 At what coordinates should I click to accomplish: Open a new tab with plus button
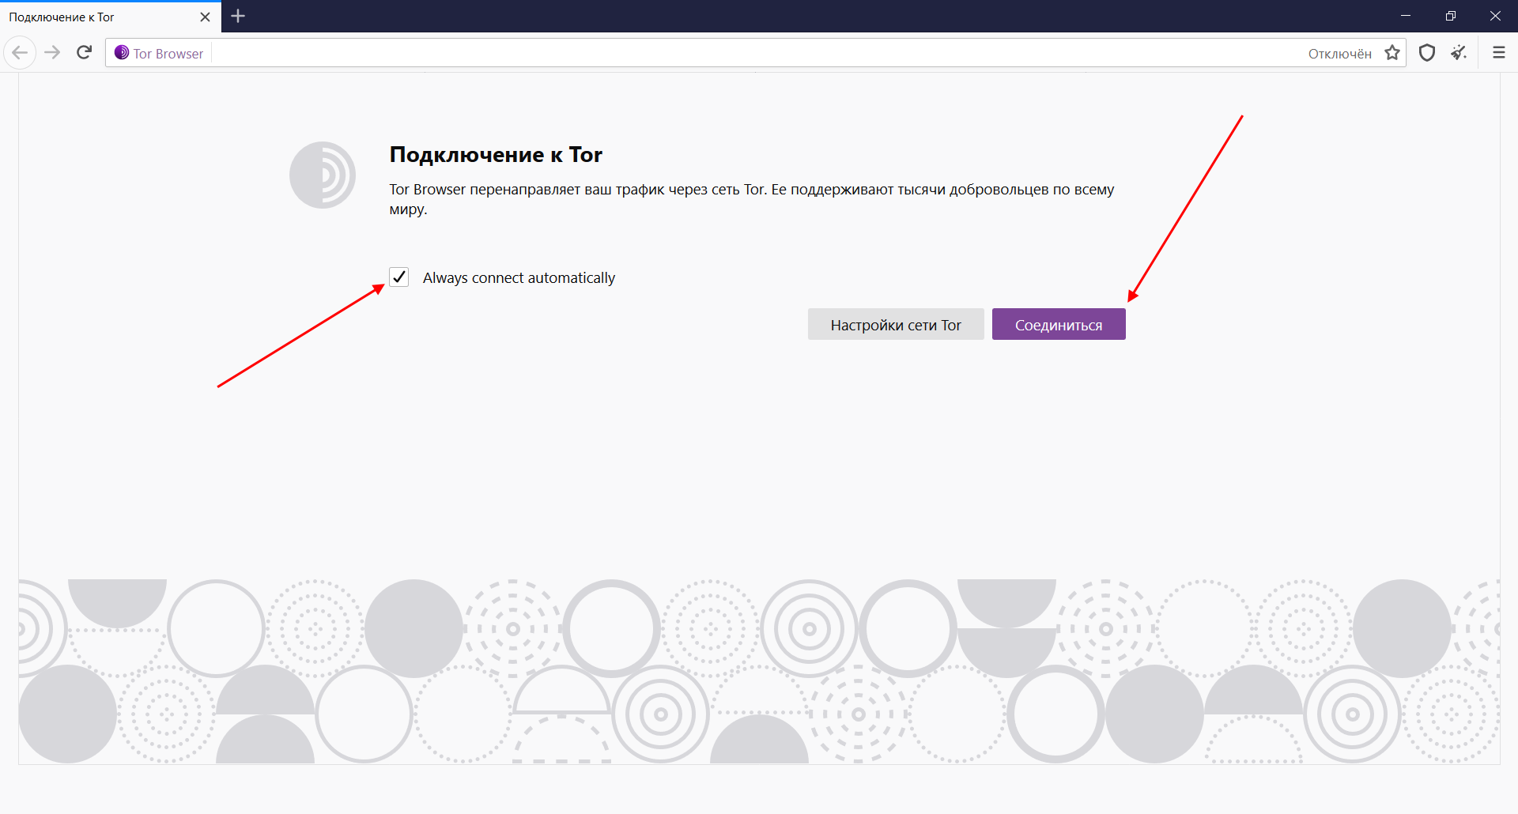(x=238, y=16)
